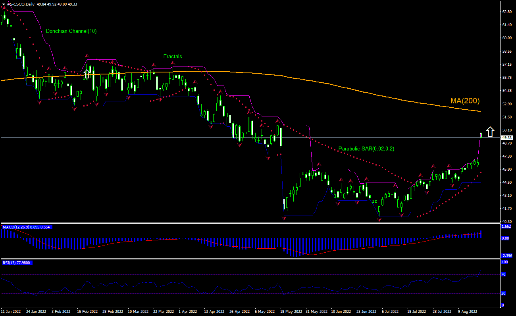Select the down fractal arrow at 6 Jul low
Viewport: 516px width, 316px height.
pos(379,219)
